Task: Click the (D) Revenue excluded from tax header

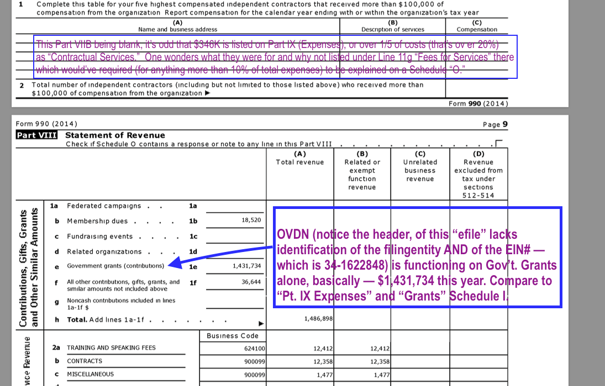Action: click(478, 174)
